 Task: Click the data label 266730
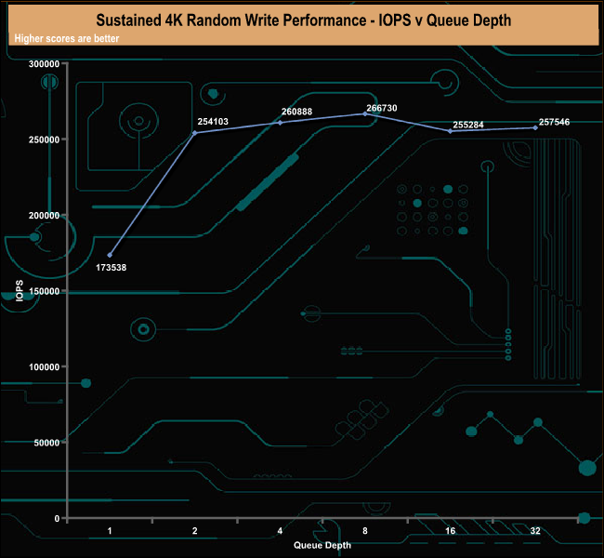[381, 108]
